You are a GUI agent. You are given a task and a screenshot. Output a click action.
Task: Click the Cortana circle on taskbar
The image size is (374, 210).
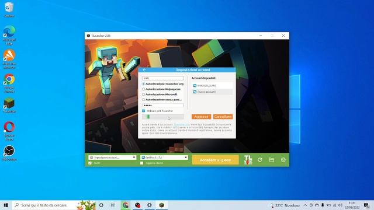click(x=101, y=205)
